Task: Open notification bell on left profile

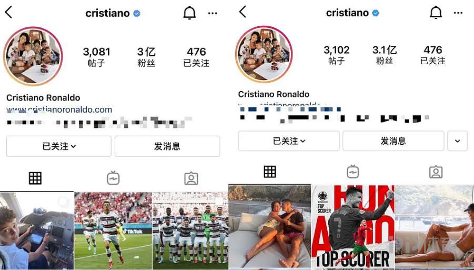Action: (189, 13)
